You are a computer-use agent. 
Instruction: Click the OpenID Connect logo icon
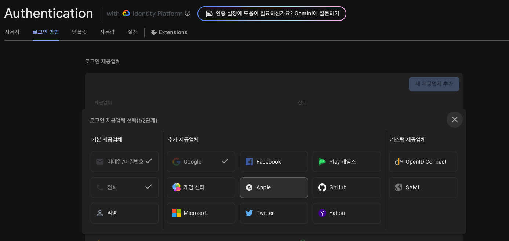pos(399,162)
